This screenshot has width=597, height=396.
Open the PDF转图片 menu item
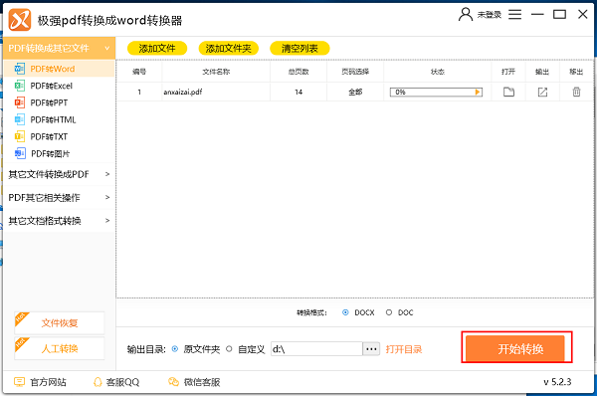59,153
